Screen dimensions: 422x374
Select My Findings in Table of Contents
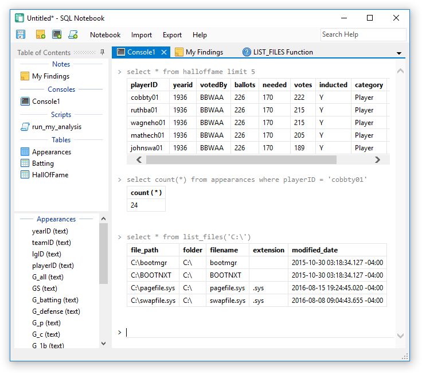point(50,76)
